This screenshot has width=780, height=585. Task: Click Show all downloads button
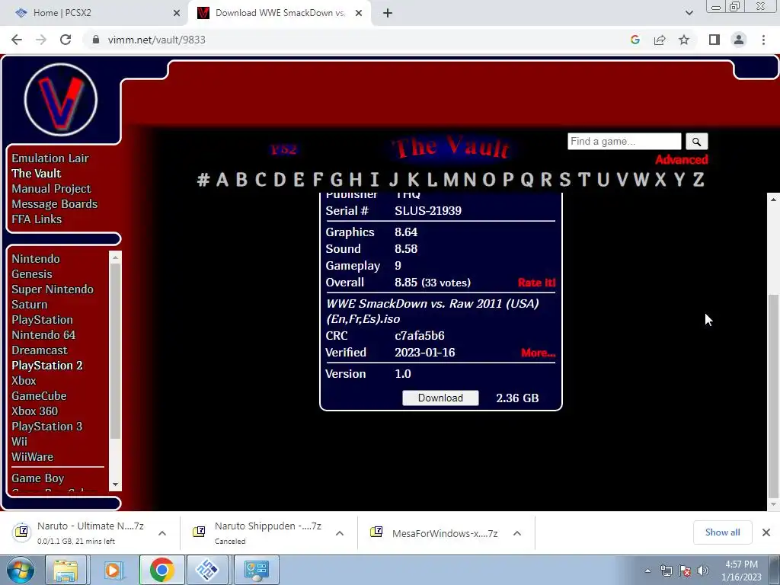(722, 532)
